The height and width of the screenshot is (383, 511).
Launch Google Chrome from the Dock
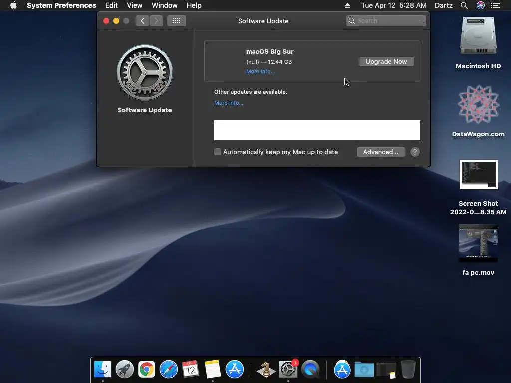147,370
